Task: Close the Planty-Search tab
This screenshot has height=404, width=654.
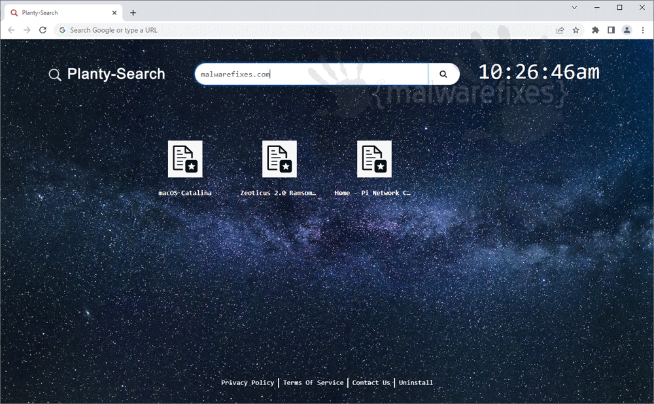Action: (114, 13)
